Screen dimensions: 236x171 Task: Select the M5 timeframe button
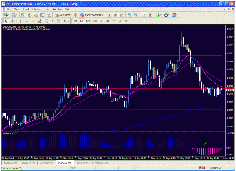[x=82, y=21]
